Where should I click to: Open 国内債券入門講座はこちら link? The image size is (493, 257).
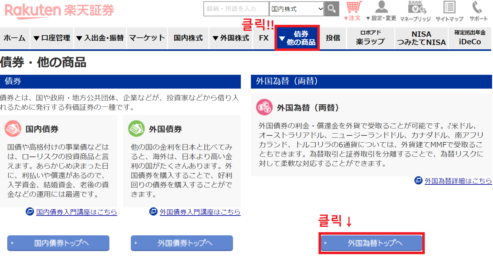tap(76, 212)
